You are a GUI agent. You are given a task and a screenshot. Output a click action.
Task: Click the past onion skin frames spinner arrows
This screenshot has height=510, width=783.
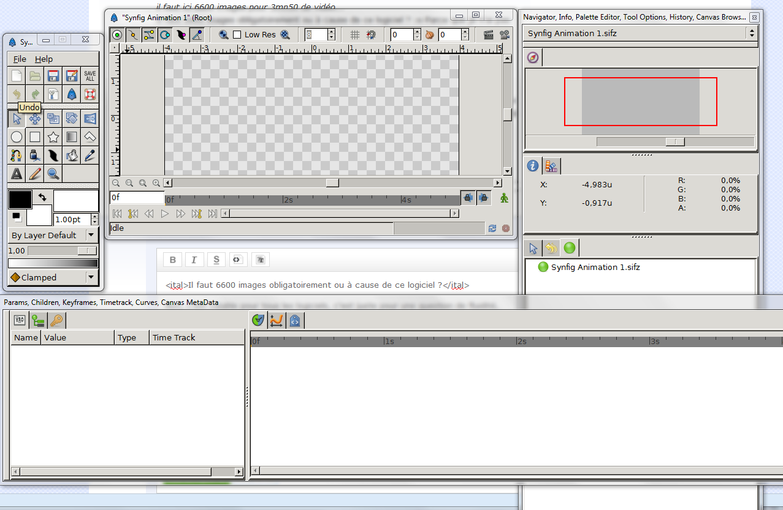click(417, 35)
